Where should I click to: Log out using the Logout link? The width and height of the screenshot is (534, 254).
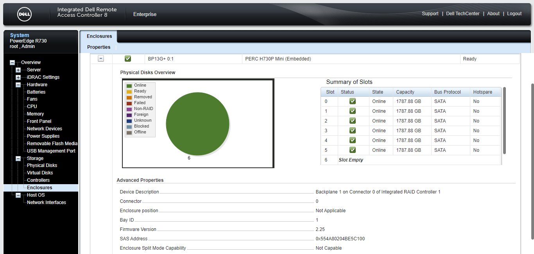(514, 14)
